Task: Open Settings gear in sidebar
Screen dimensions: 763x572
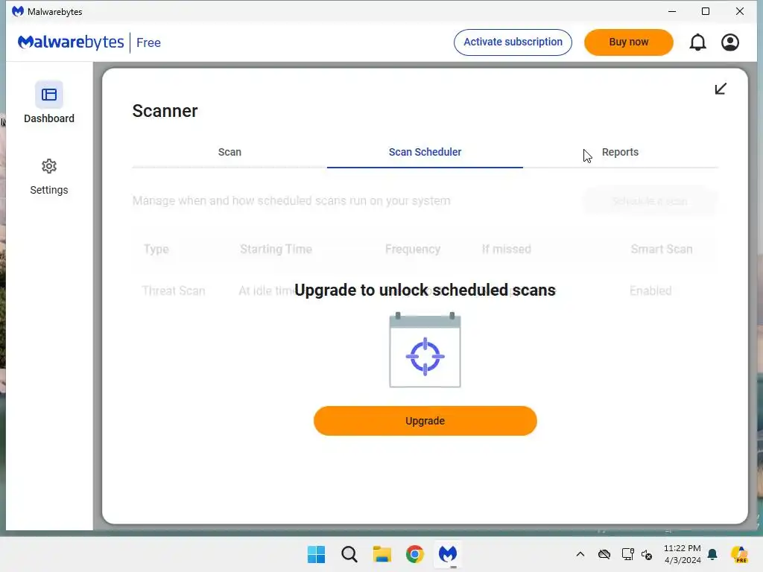Action: coord(48,166)
